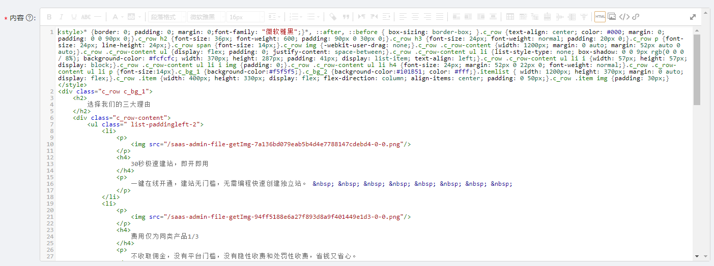Align text right
The image size is (714, 266).
(427, 17)
